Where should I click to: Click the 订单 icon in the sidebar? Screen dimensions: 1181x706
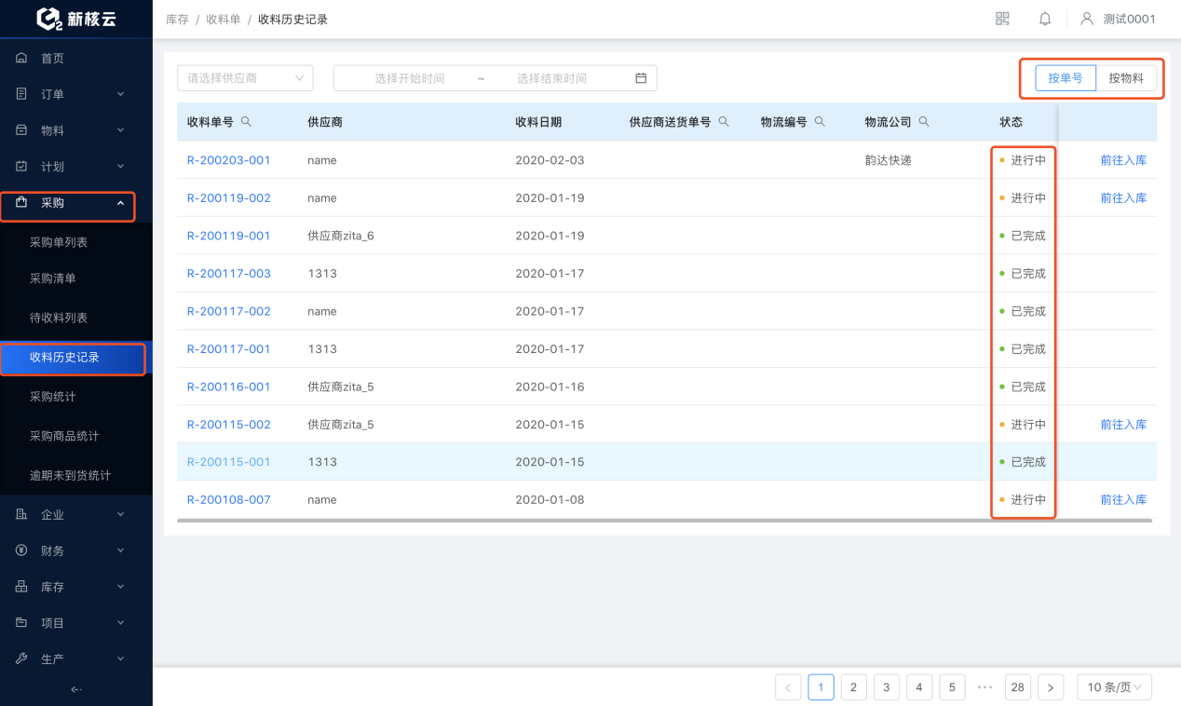21,94
